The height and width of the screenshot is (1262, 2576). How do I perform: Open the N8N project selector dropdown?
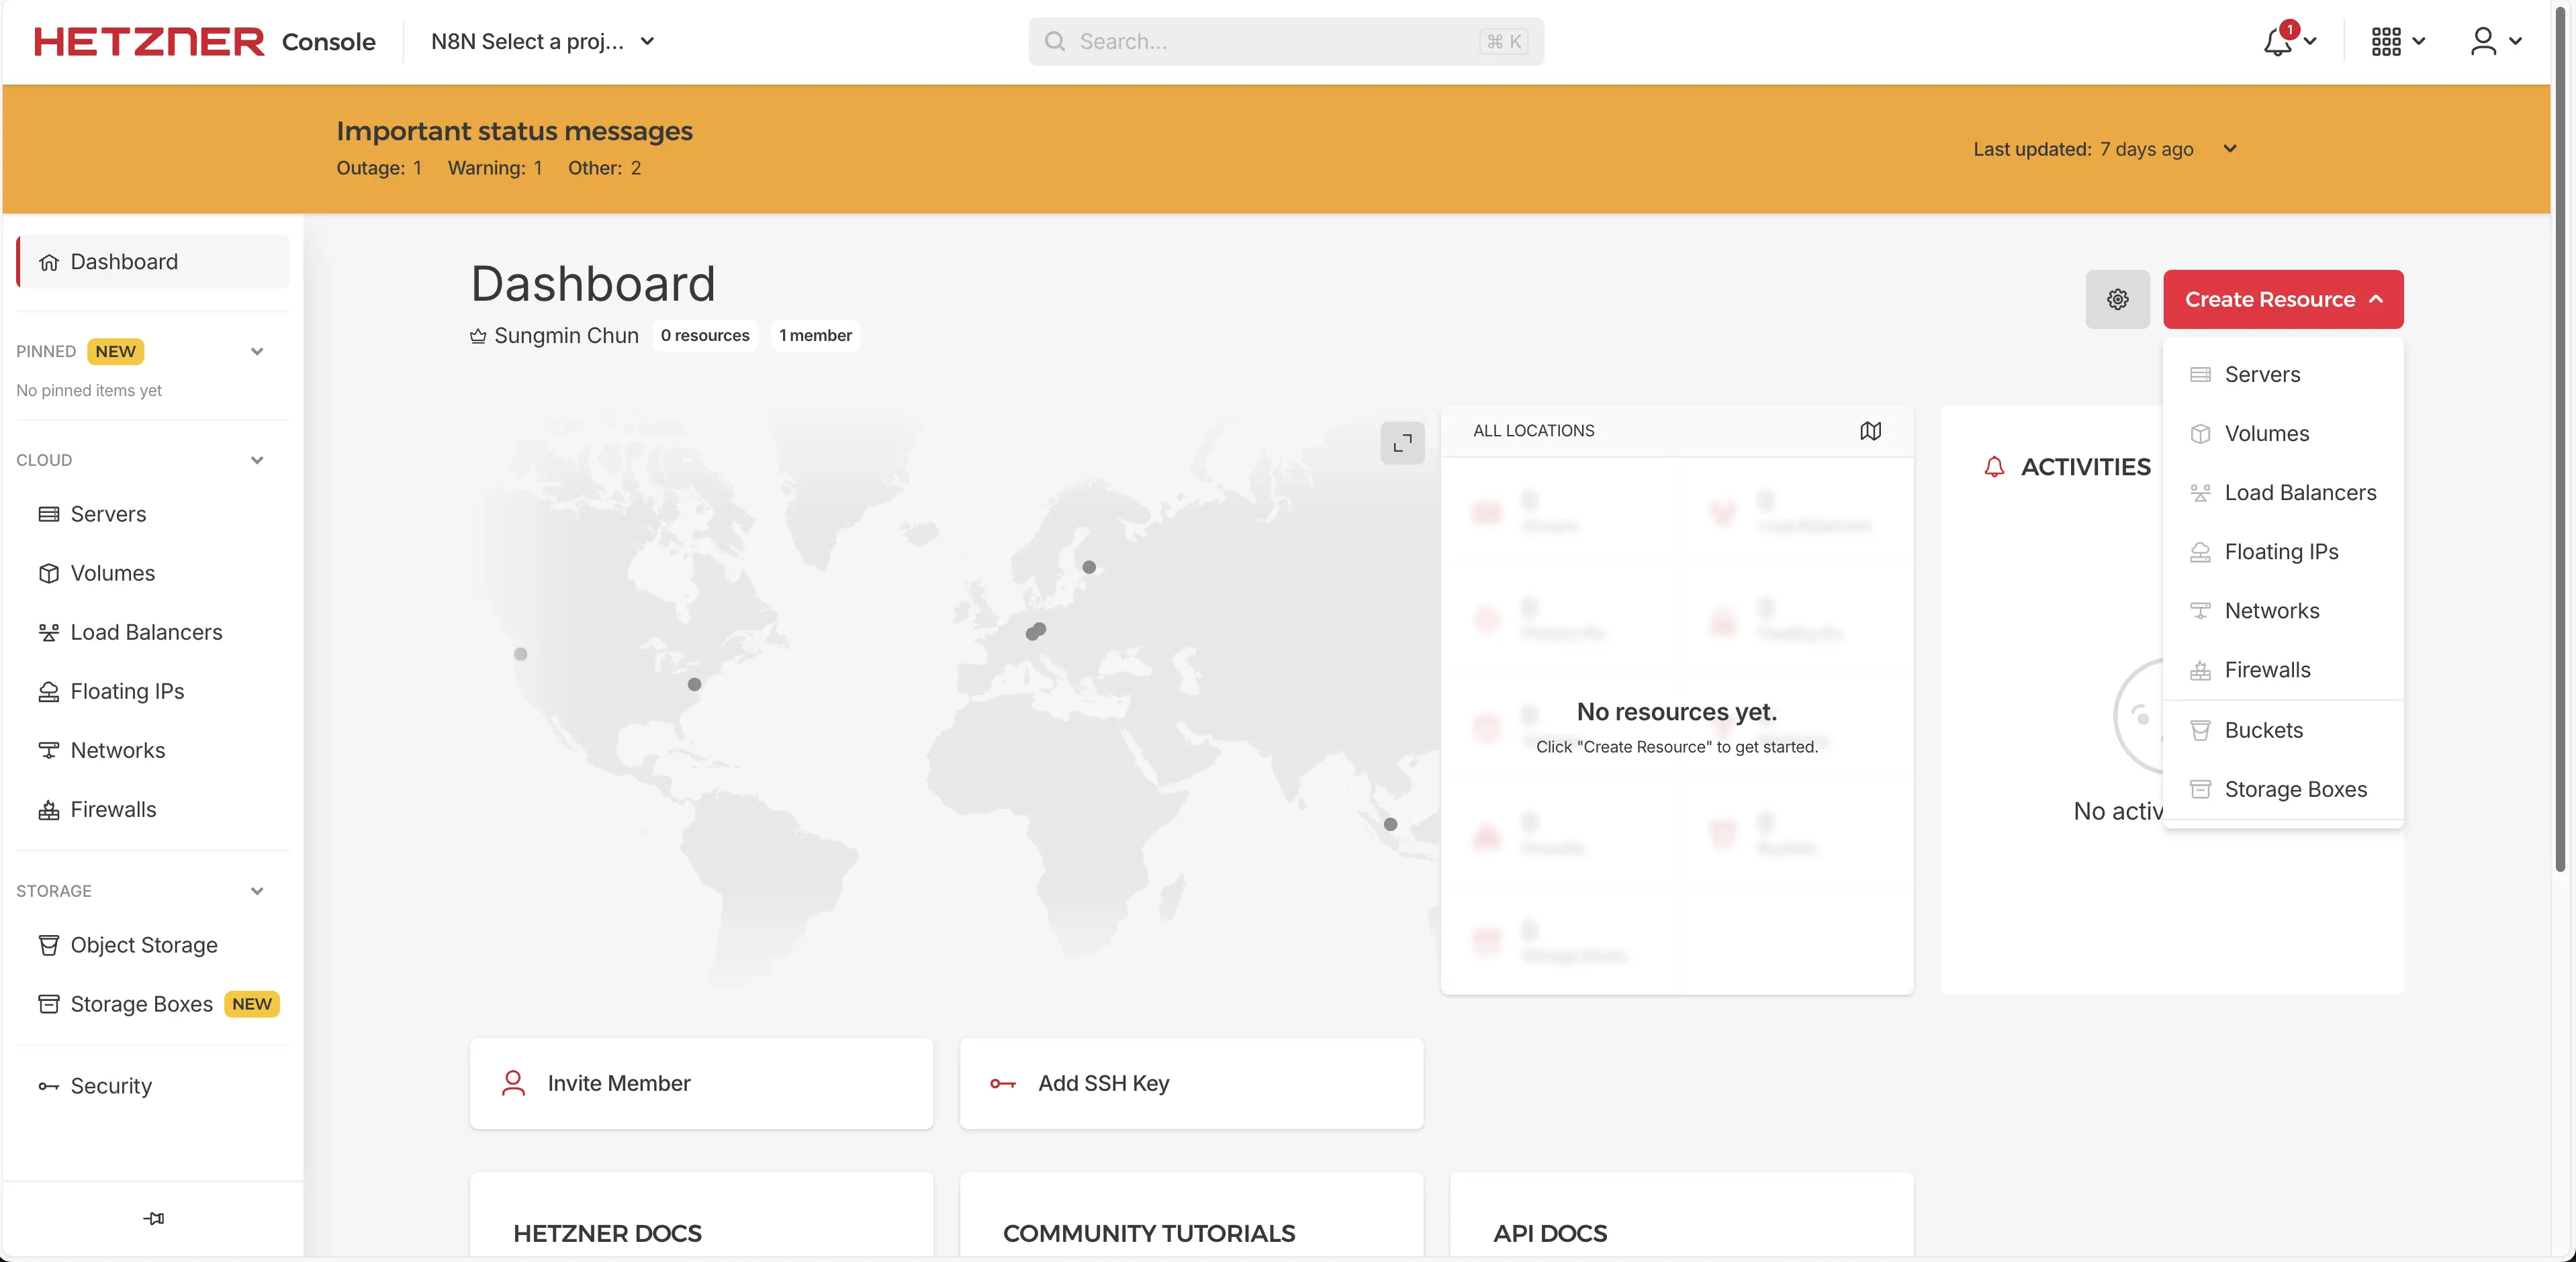(542, 42)
